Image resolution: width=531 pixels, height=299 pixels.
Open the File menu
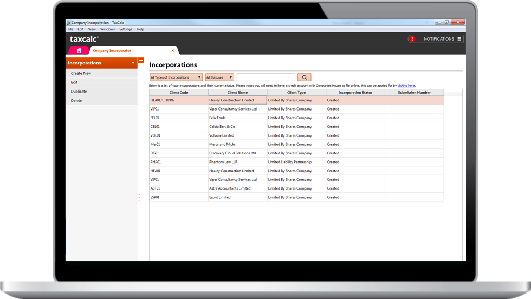70,29
